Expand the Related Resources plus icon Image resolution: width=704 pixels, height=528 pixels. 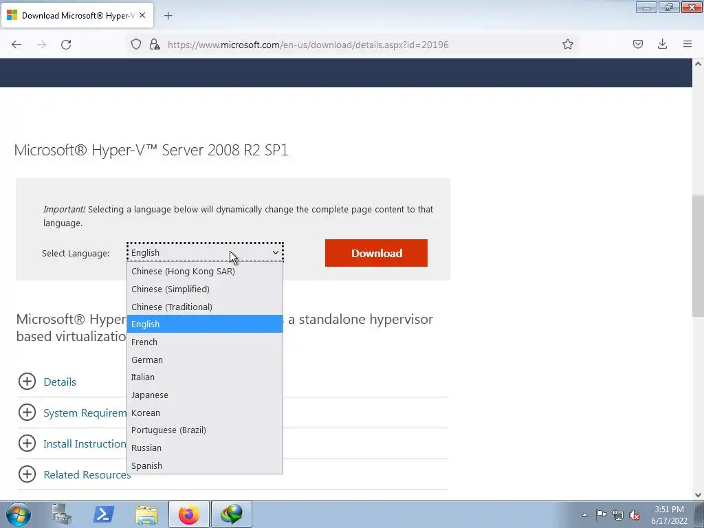click(x=27, y=474)
